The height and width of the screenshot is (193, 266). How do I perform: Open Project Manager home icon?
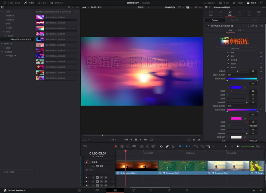point(253,190)
